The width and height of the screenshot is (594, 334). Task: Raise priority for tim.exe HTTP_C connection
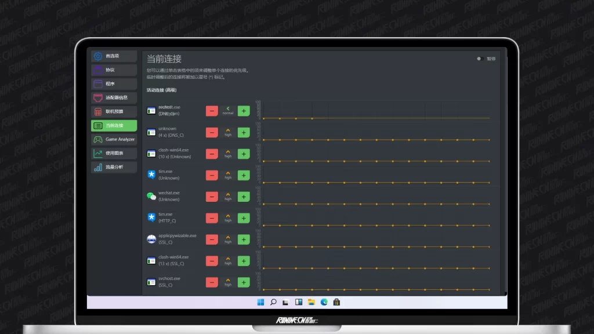[x=244, y=218]
